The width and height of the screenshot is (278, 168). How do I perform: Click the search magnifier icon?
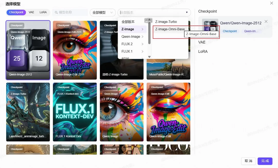(x=56, y=12)
